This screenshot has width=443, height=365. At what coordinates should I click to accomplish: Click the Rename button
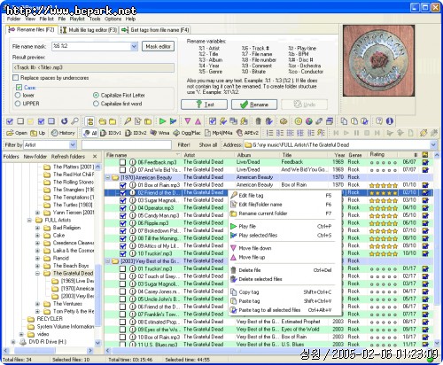(254, 105)
